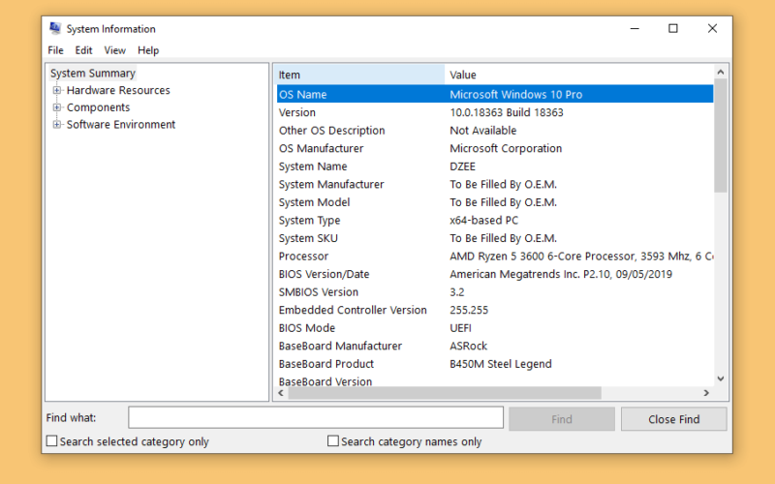Select the Hardware Resources tree item
The image size is (775, 484).
[118, 90]
